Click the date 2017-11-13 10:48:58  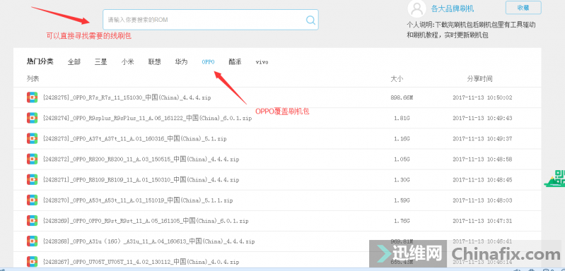point(482,159)
